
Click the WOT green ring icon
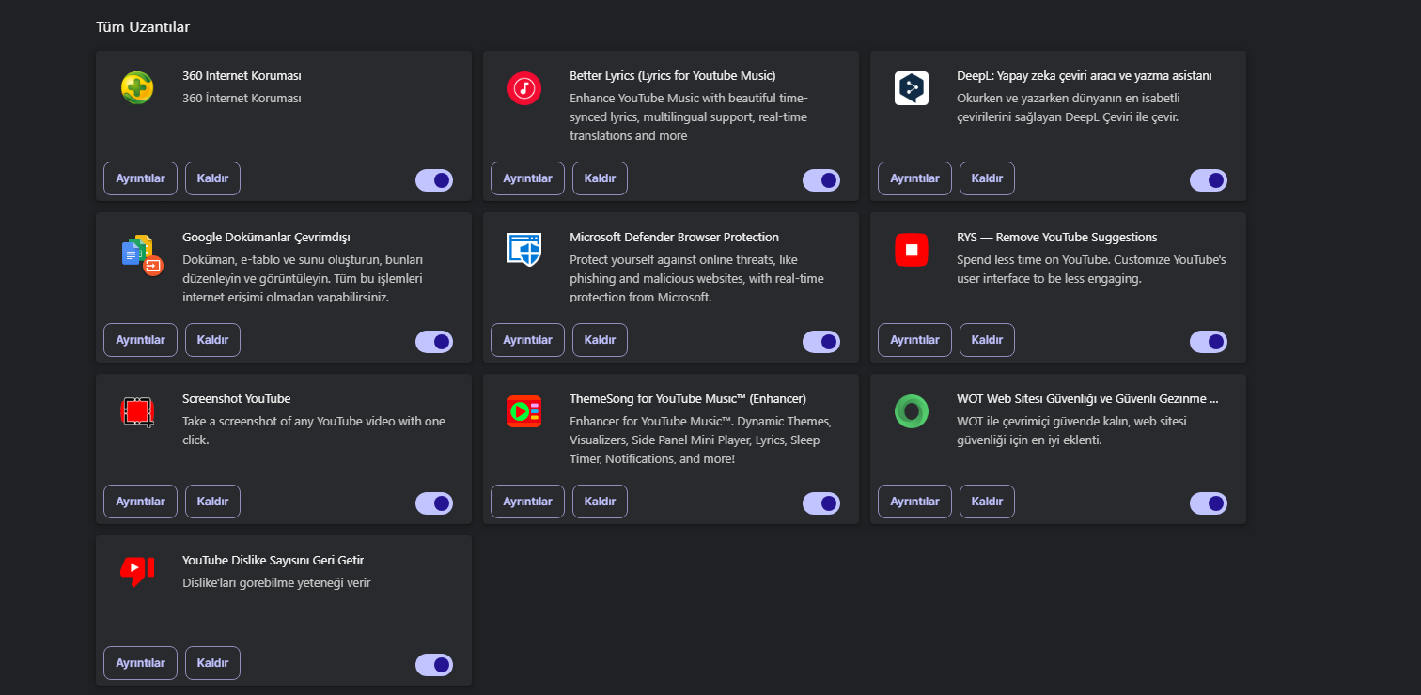(x=912, y=411)
